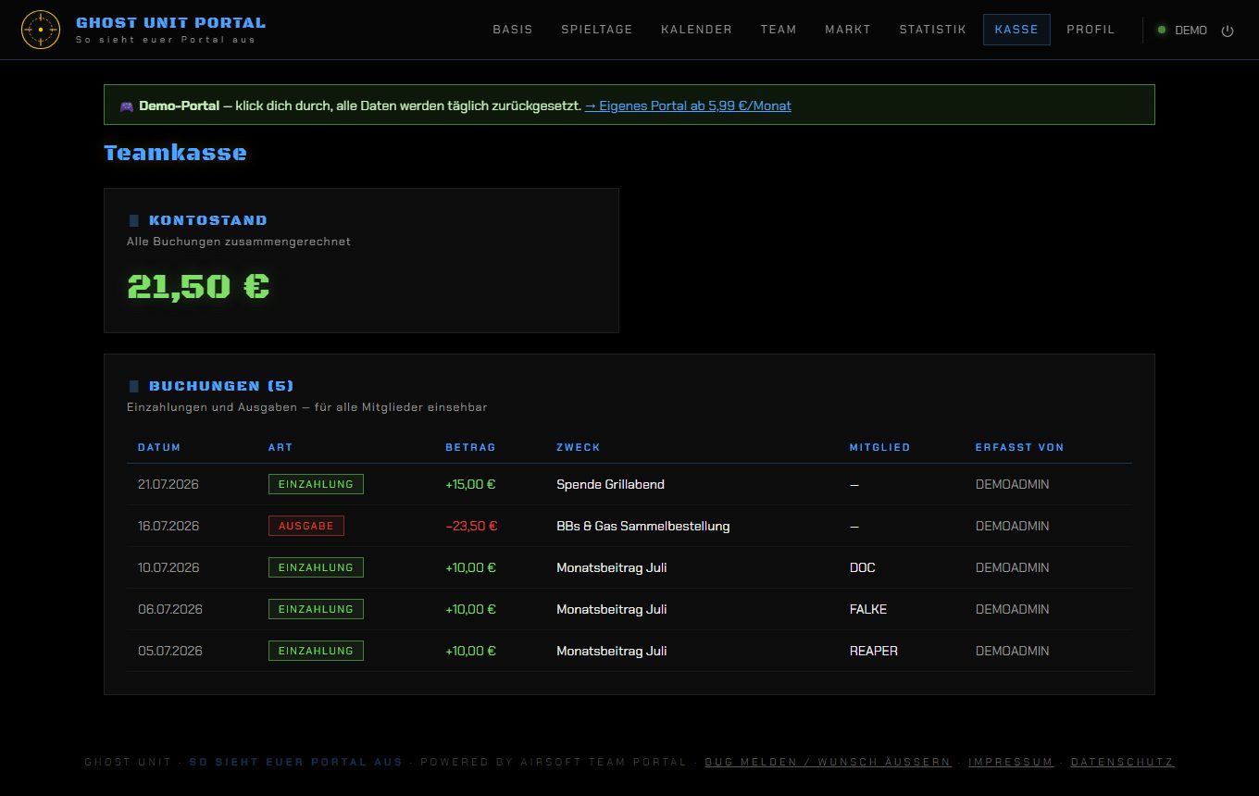Select the BBs & Gas Sammelbestellung entry
Viewport: 1259px width, 796px height.
click(643, 526)
